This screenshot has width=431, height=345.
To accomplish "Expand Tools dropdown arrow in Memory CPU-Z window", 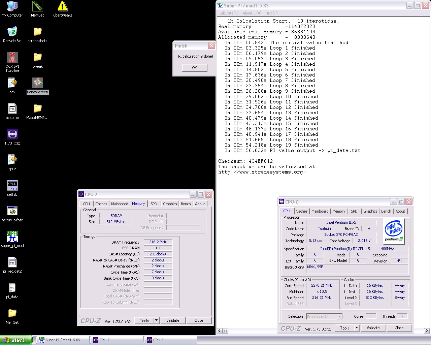I will tap(156, 320).
